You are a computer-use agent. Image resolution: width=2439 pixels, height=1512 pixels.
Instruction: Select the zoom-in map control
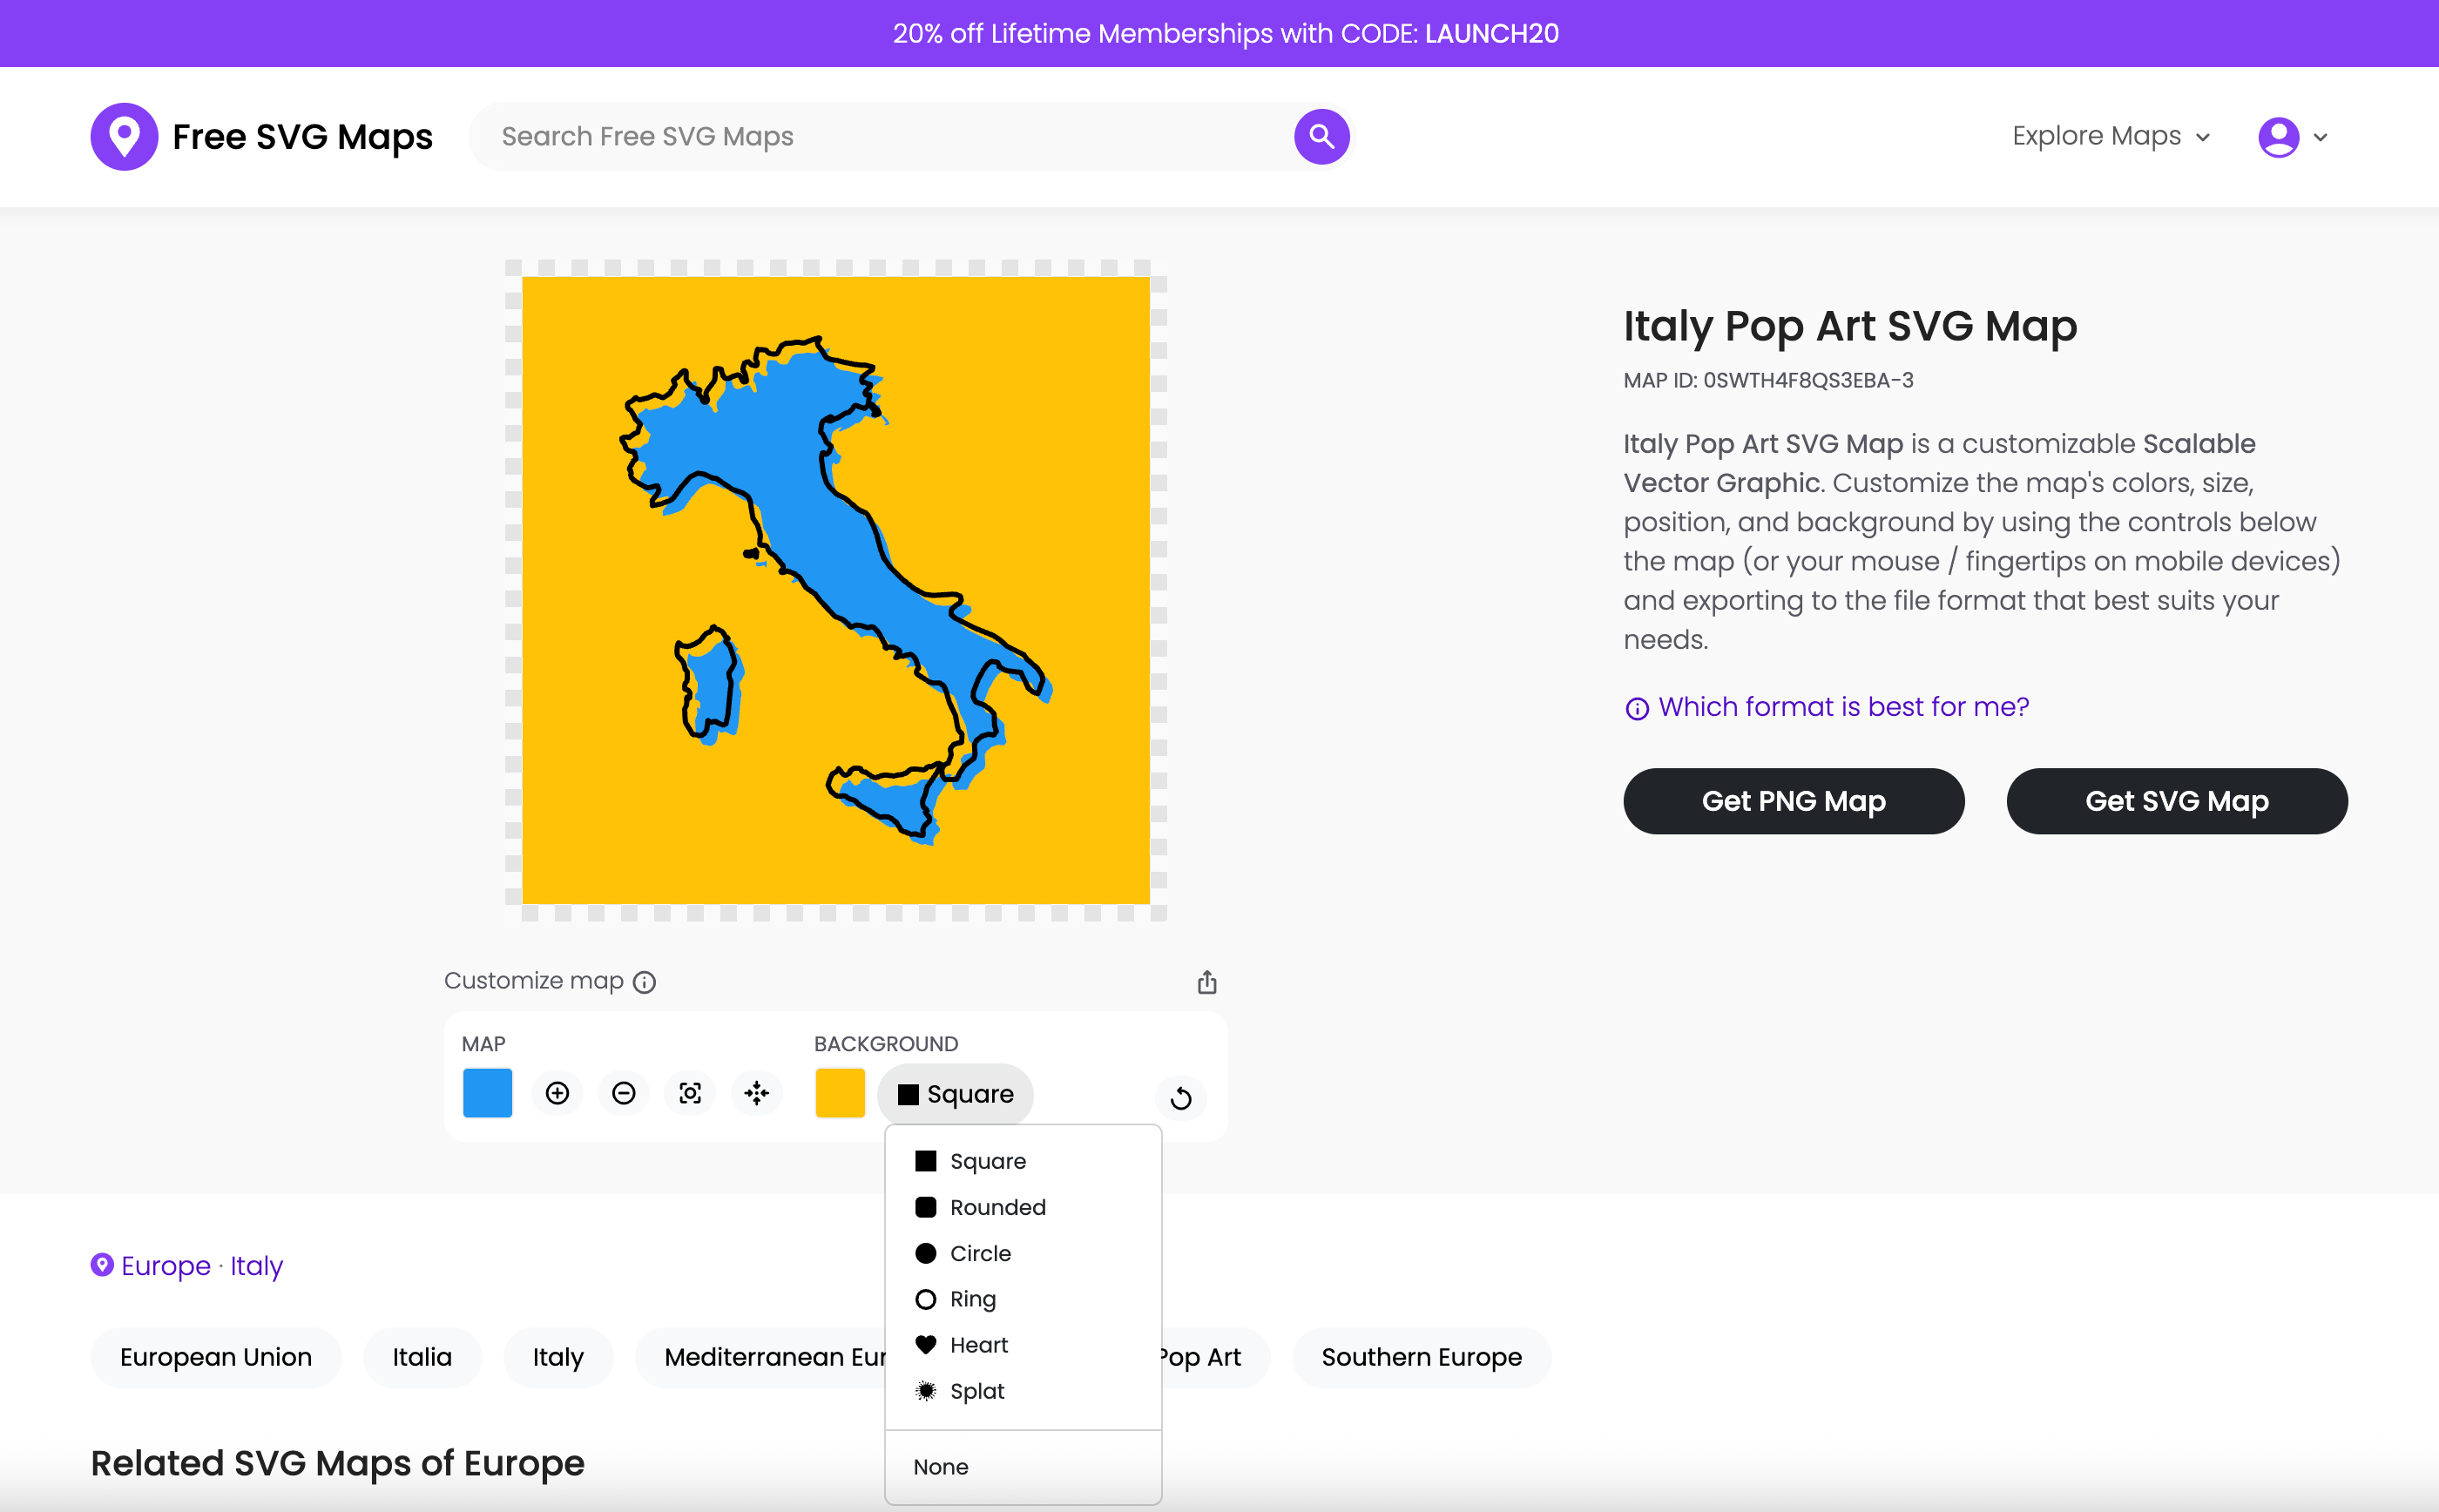pyautogui.click(x=557, y=1093)
